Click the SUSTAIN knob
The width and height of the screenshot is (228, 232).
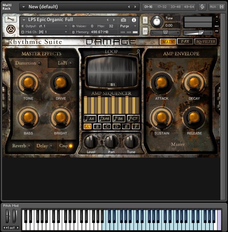pos(162,118)
